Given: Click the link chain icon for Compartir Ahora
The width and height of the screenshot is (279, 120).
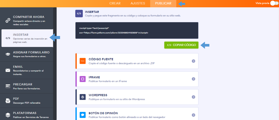Looking at the screenshot, I should 8,20.
